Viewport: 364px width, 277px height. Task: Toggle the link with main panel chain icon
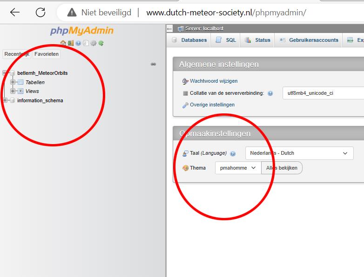coord(153,64)
